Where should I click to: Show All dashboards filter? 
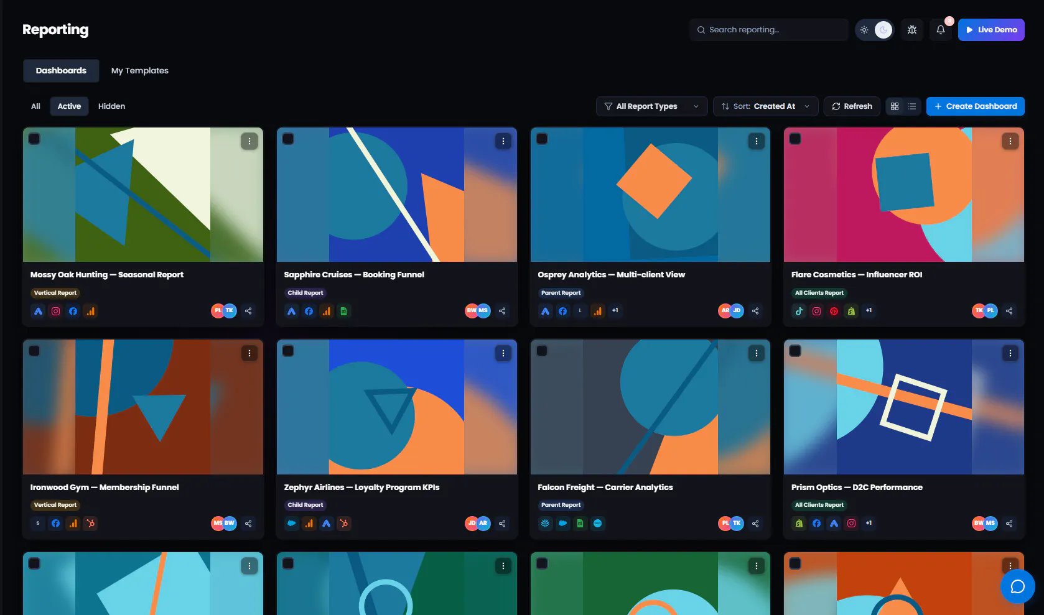pyautogui.click(x=35, y=106)
